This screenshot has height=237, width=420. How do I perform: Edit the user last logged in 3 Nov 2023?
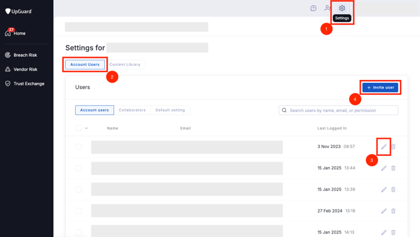coord(384,147)
